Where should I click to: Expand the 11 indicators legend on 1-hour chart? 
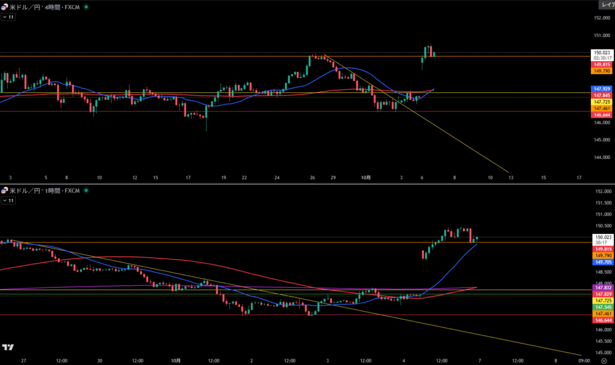coord(8,201)
